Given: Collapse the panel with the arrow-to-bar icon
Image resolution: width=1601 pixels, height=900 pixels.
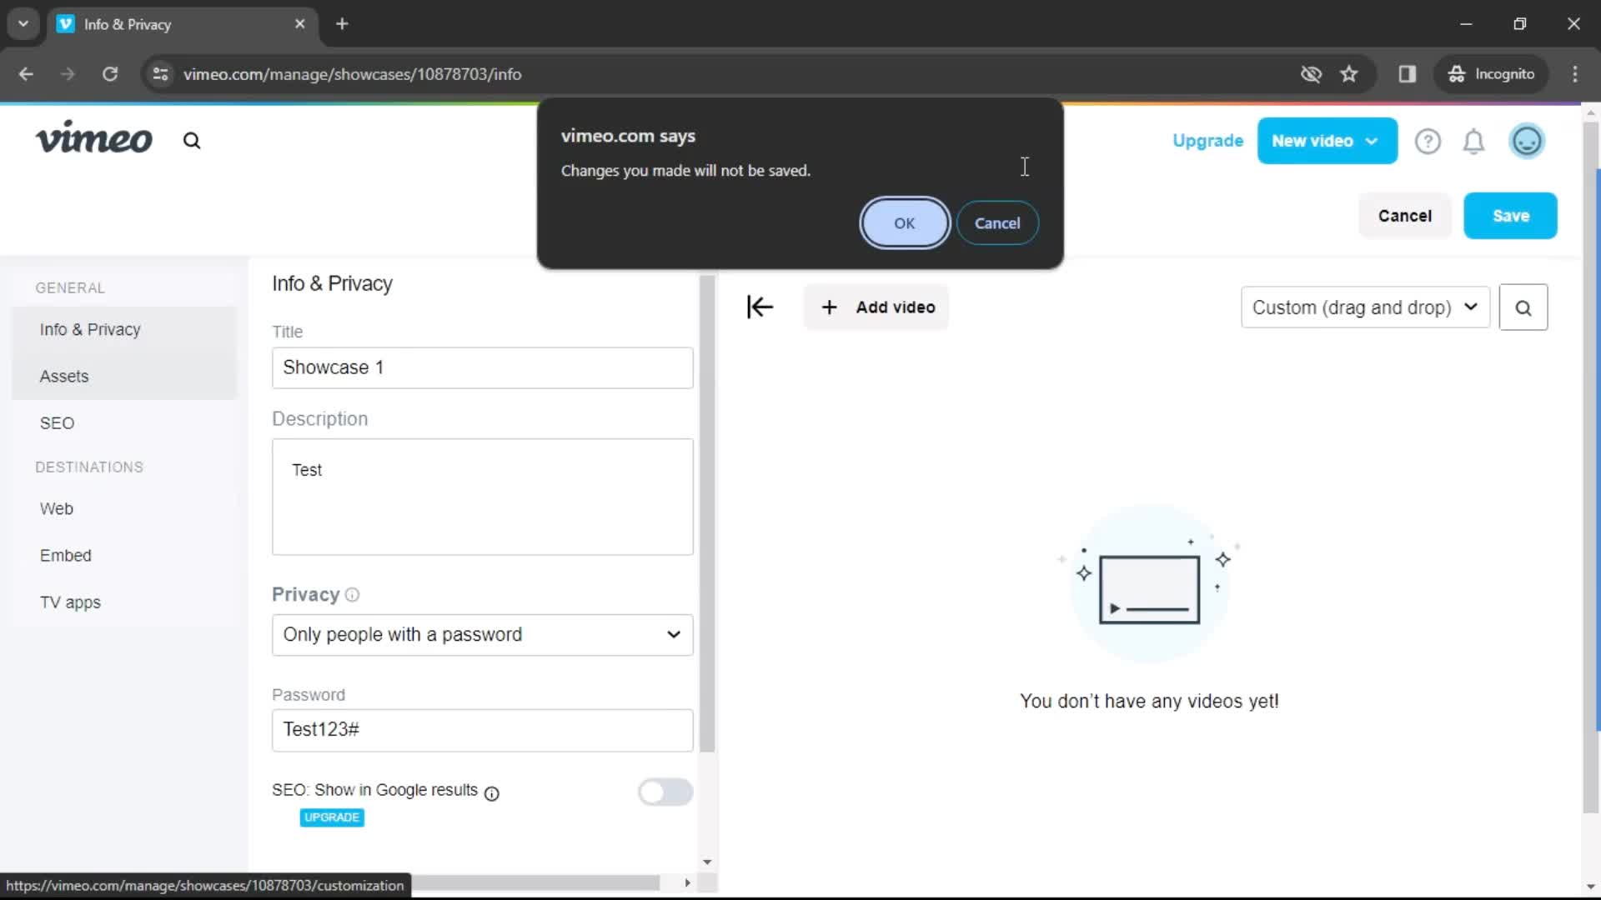Looking at the screenshot, I should click(x=760, y=307).
